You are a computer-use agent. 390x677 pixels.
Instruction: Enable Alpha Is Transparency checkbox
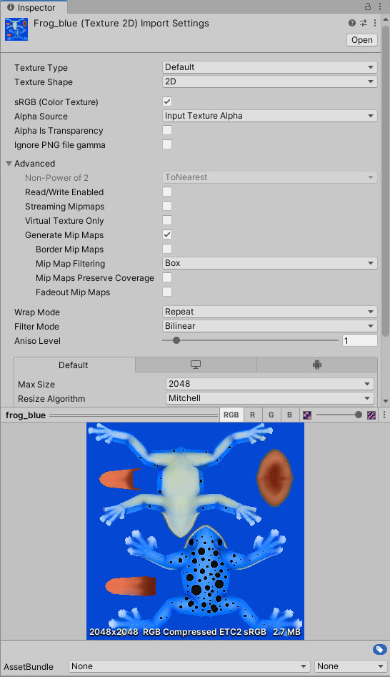pos(167,130)
